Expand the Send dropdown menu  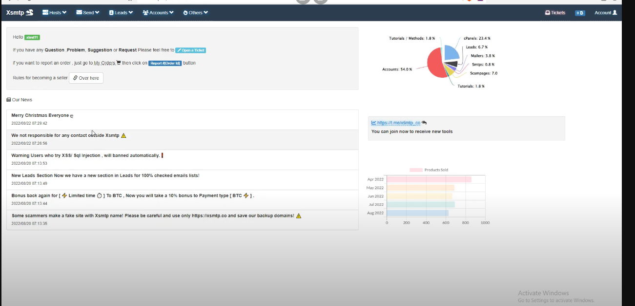[88, 13]
